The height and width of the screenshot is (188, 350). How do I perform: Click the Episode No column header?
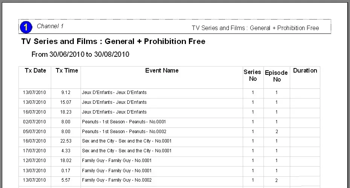pos(276,76)
